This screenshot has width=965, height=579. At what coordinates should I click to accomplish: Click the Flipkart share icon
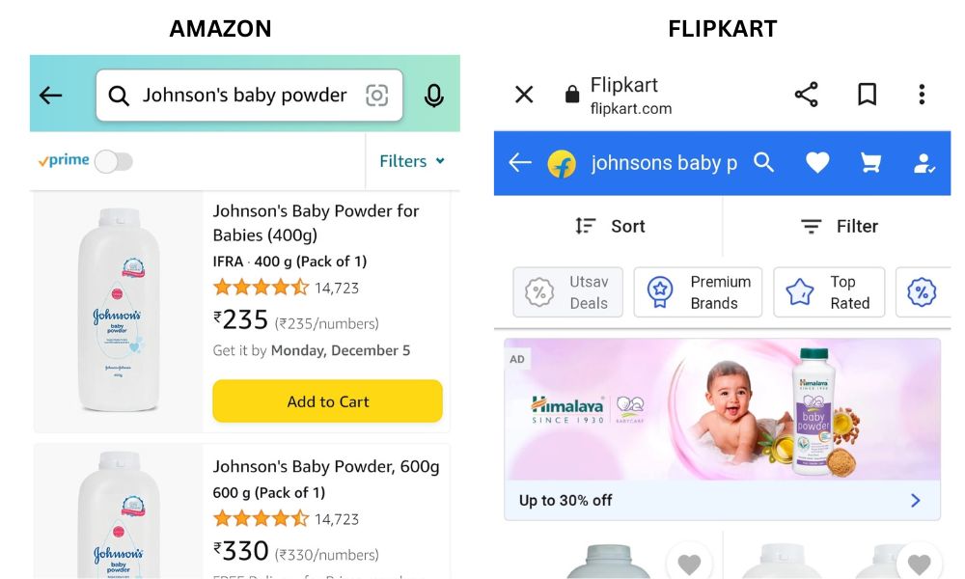coord(806,95)
